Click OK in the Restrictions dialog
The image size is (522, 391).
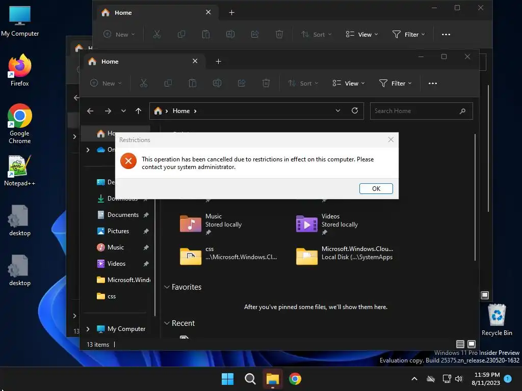[376, 188]
